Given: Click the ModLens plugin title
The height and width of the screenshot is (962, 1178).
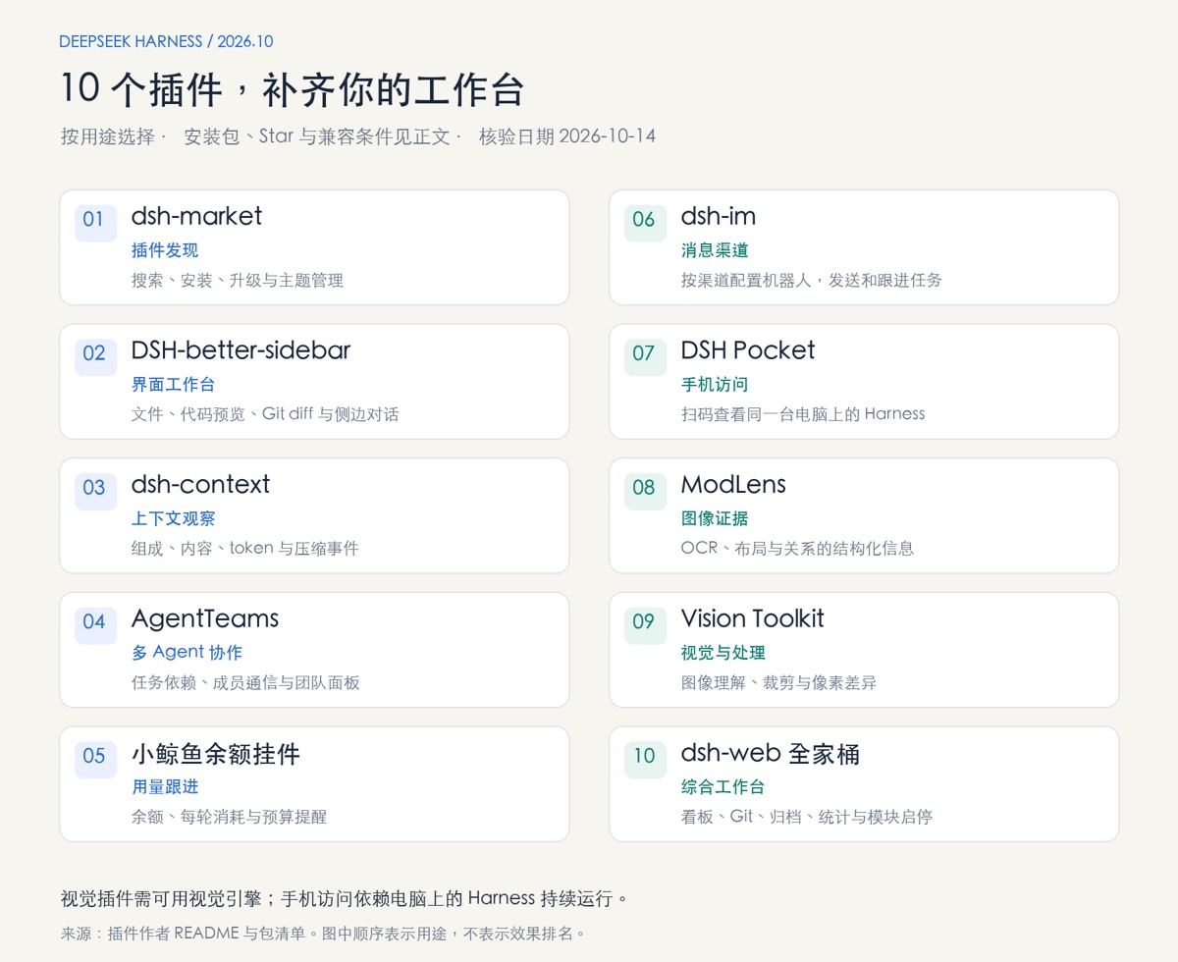Looking at the screenshot, I should point(733,485).
